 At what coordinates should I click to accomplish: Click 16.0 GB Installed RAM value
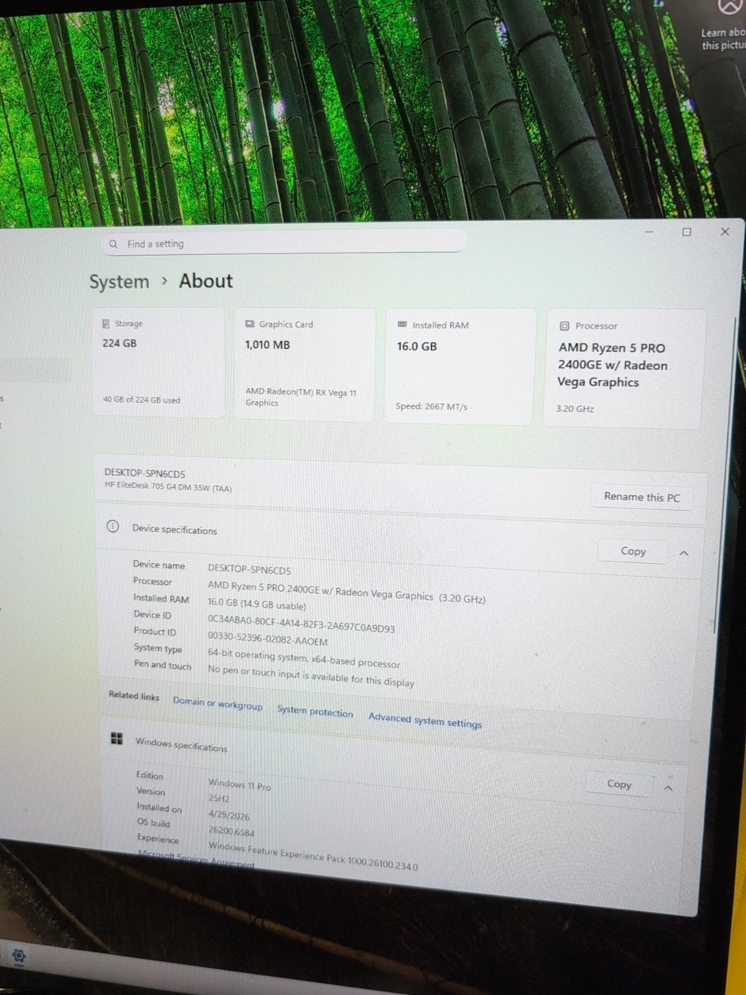(x=417, y=346)
